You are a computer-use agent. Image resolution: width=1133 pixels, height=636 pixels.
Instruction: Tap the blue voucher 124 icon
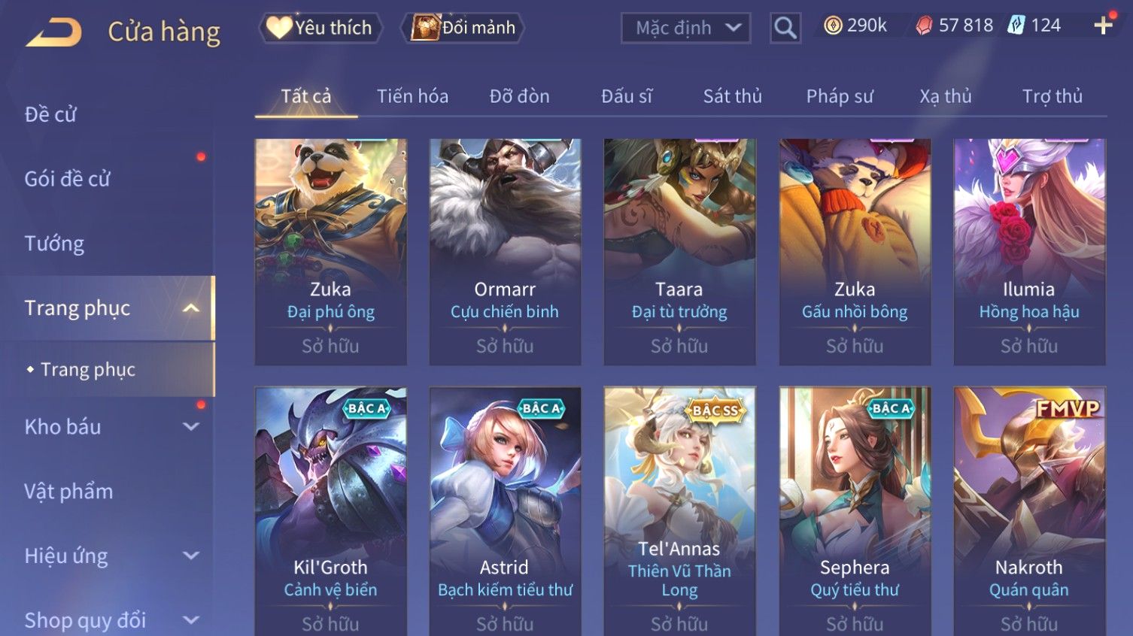click(x=1016, y=26)
